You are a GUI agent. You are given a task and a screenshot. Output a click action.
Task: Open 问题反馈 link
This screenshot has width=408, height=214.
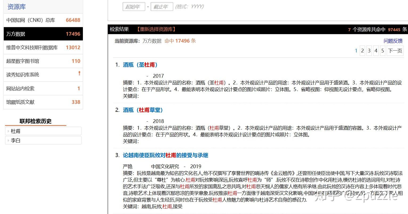pyautogui.click(x=393, y=41)
